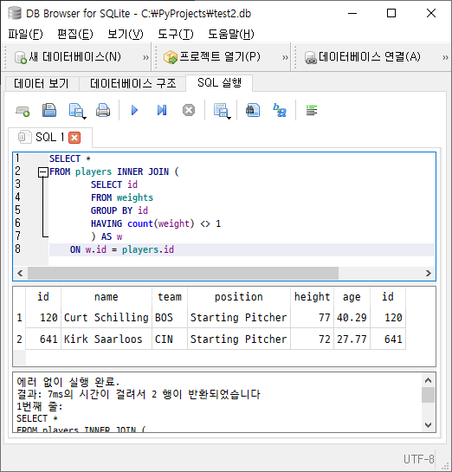Click the Kirk Saarloos cell
This screenshot has width=452, height=472.
tap(107, 339)
